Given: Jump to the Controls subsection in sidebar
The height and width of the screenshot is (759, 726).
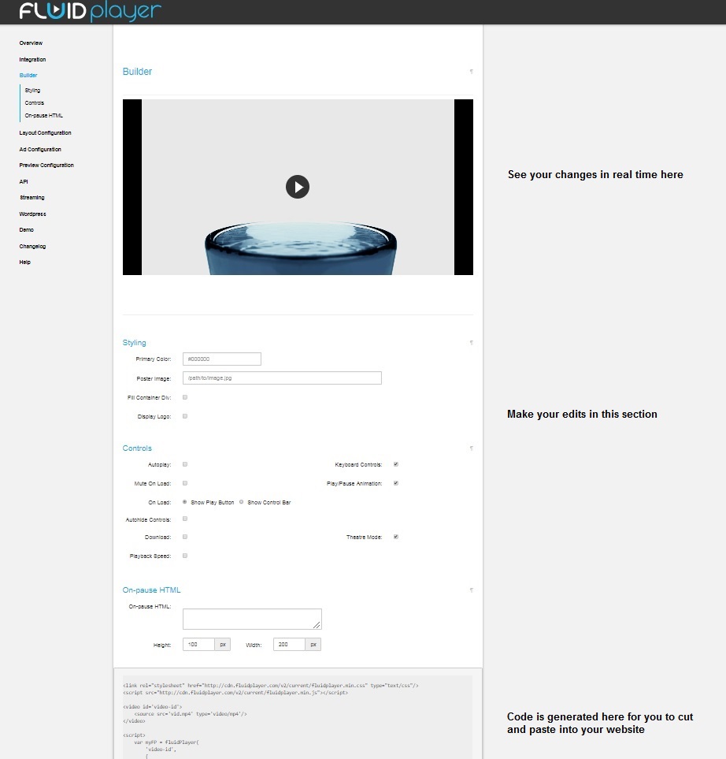Looking at the screenshot, I should click(35, 103).
